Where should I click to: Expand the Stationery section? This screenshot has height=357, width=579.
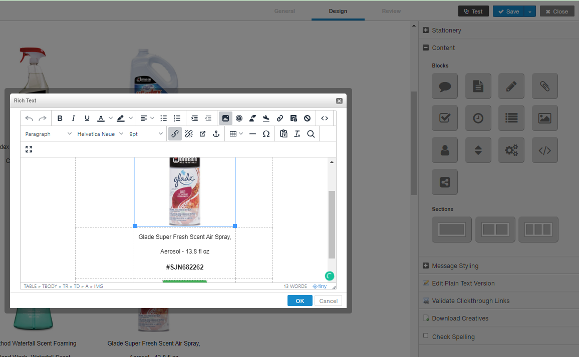pyautogui.click(x=426, y=30)
